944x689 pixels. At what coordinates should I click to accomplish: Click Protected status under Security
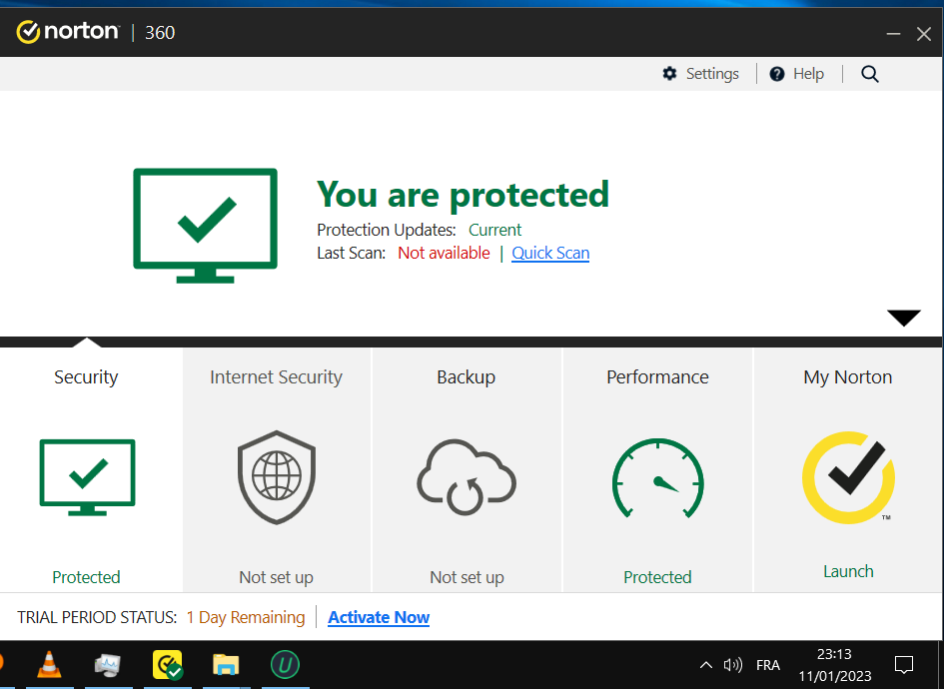(x=86, y=577)
